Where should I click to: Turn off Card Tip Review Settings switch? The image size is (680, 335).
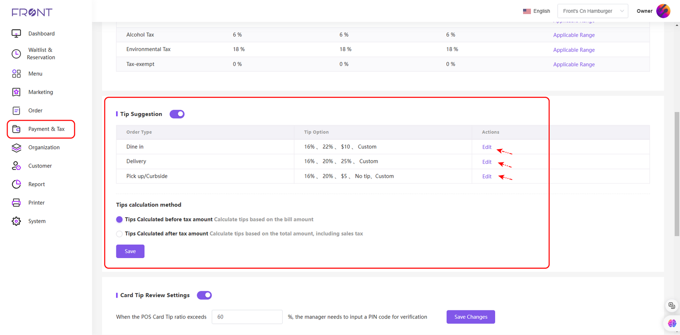pos(204,295)
